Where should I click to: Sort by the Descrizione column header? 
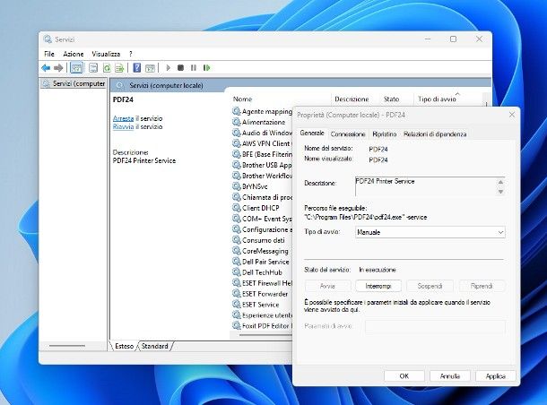[x=352, y=99]
